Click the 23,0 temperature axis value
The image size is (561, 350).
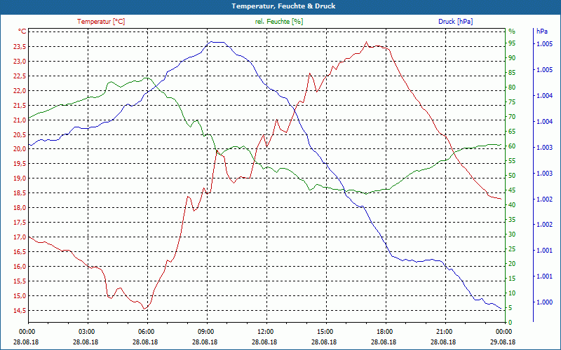20,61
